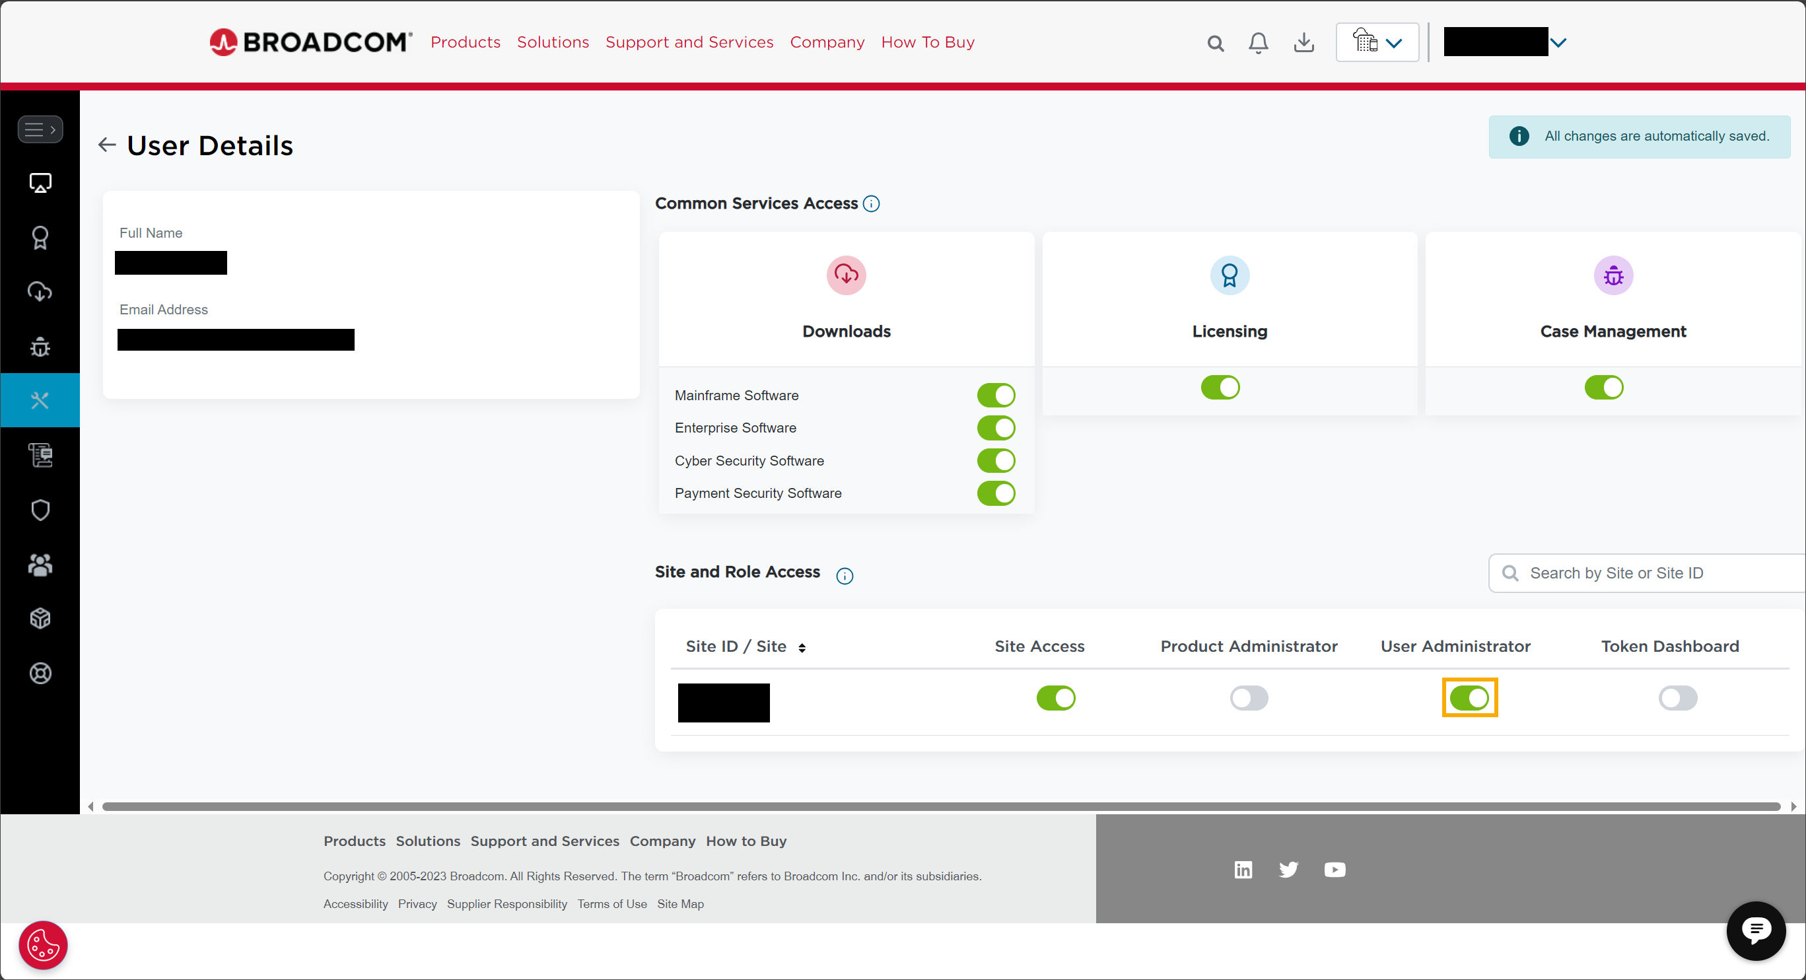Image resolution: width=1806 pixels, height=980 pixels.
Task: Open the Products menu
Action: (x=465, y=42)
